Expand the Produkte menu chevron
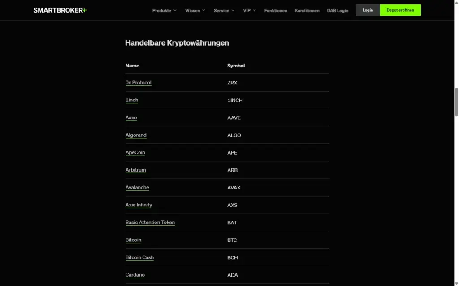 coord(175,10)
